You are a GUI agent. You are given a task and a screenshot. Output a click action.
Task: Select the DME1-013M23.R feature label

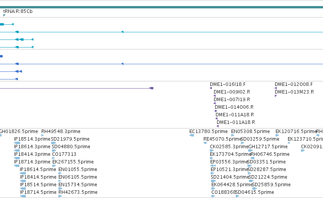294,92
